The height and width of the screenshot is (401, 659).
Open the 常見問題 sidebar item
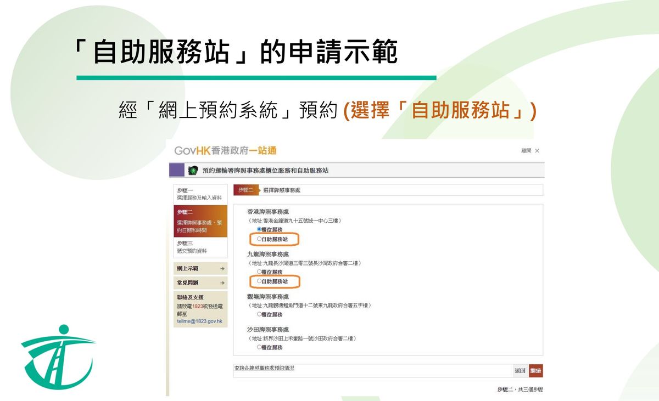coord(200,283)
